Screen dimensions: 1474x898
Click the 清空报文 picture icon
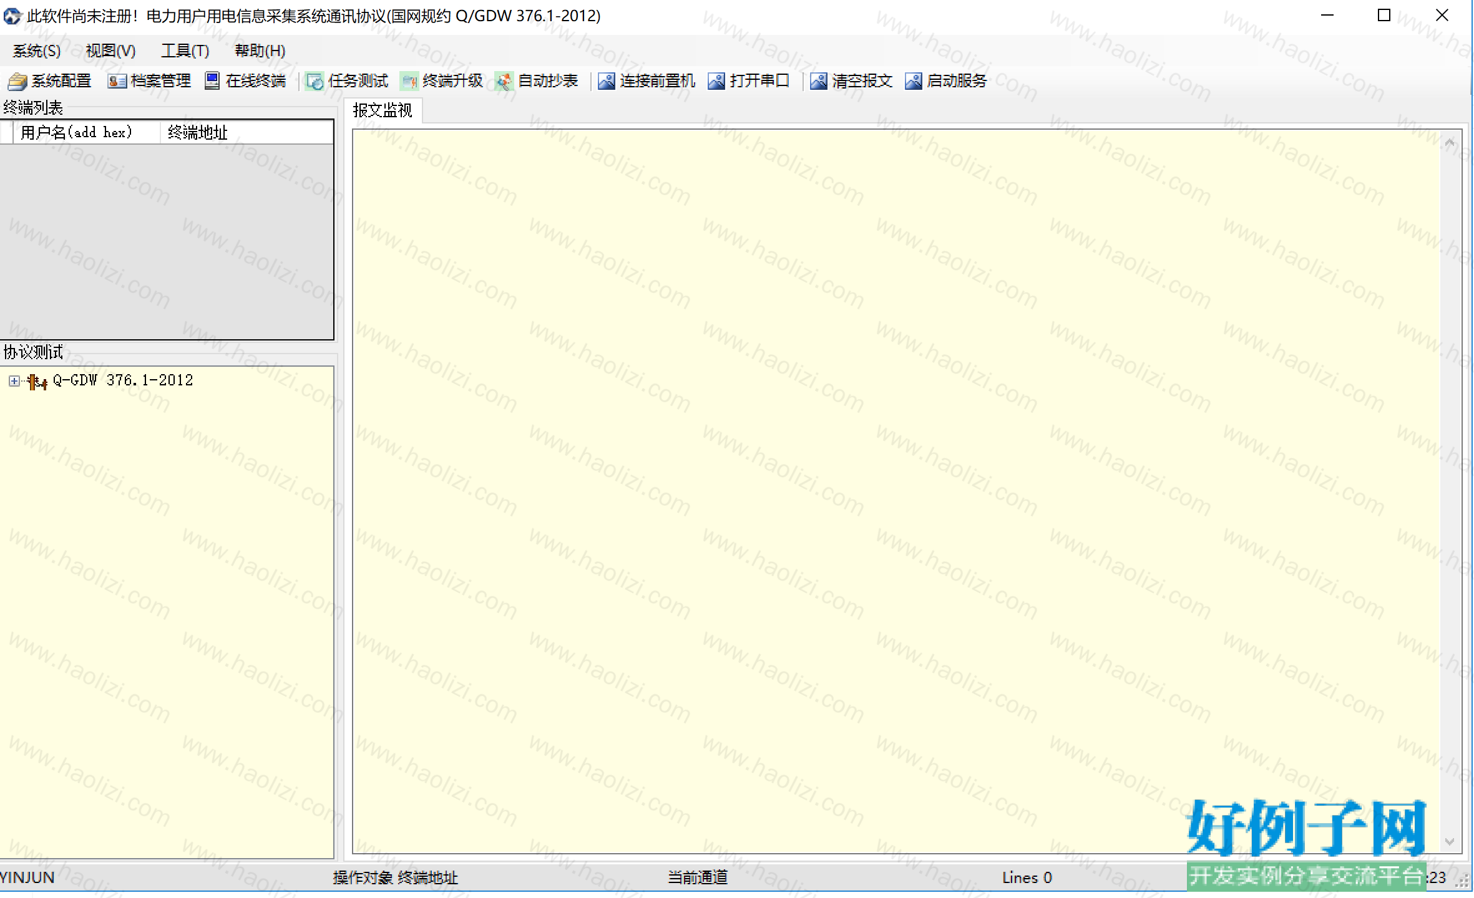(818, 81)
